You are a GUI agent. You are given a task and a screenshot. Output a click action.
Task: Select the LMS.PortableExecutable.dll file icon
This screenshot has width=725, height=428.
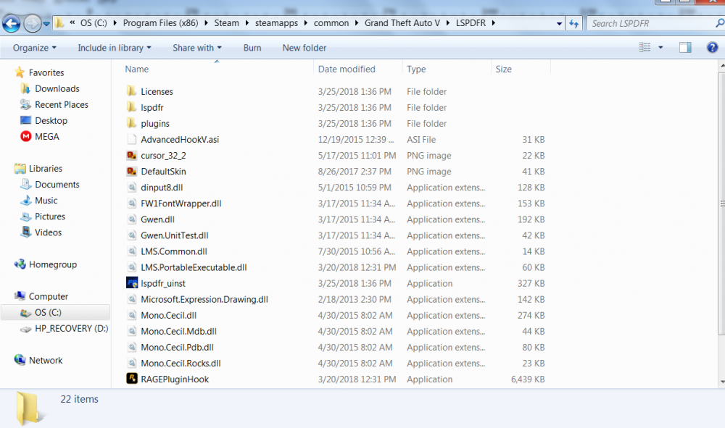point(132,267)
